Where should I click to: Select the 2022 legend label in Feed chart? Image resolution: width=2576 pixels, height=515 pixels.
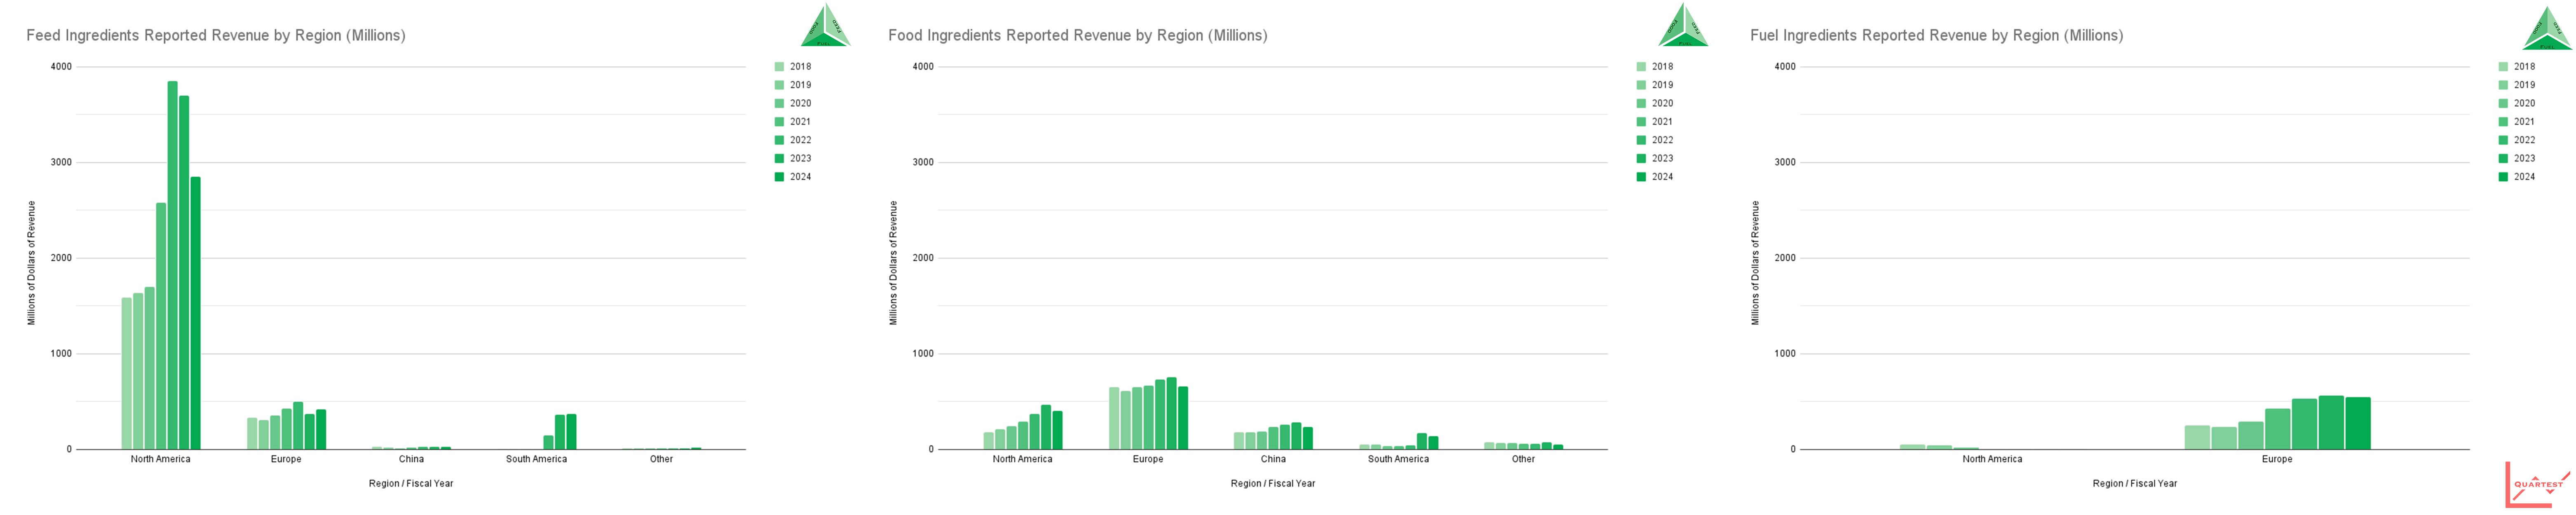pos(800,140)
